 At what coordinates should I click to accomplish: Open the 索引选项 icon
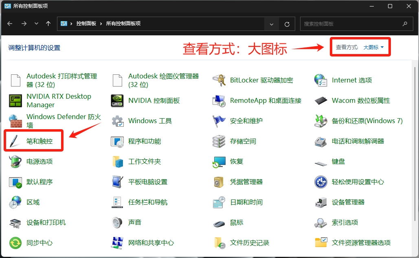point(321,223)
